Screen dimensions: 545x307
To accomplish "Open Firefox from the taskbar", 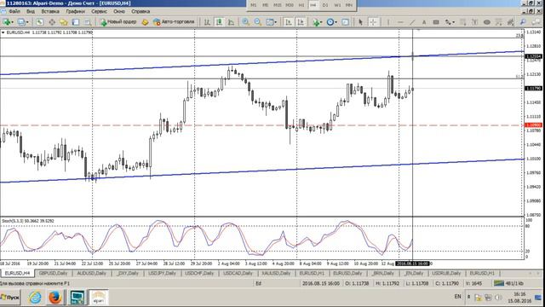I will [x=54, y=298].
